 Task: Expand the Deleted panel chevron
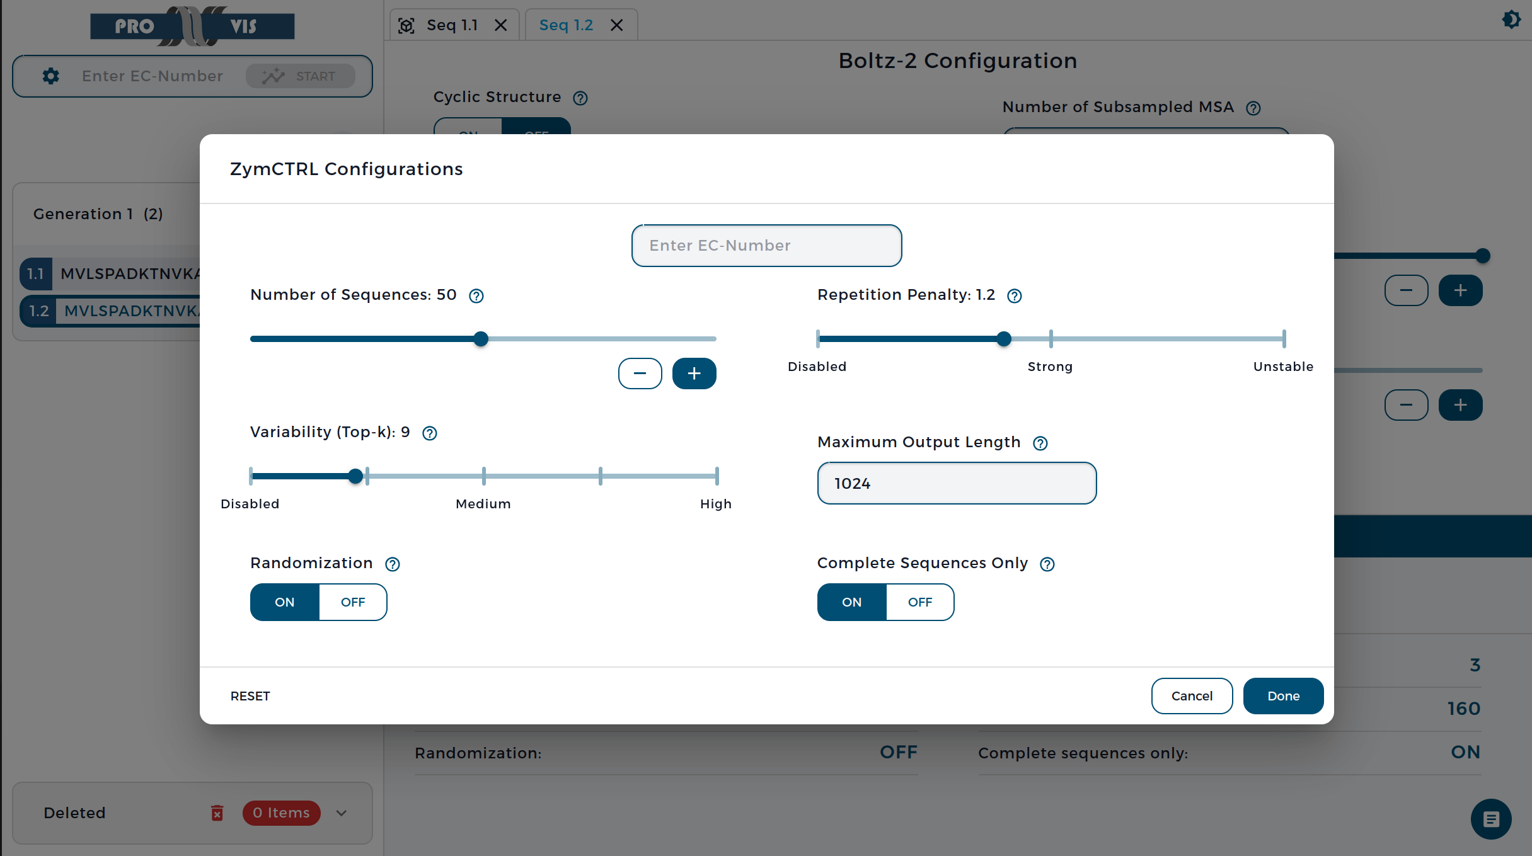point(342,813)
